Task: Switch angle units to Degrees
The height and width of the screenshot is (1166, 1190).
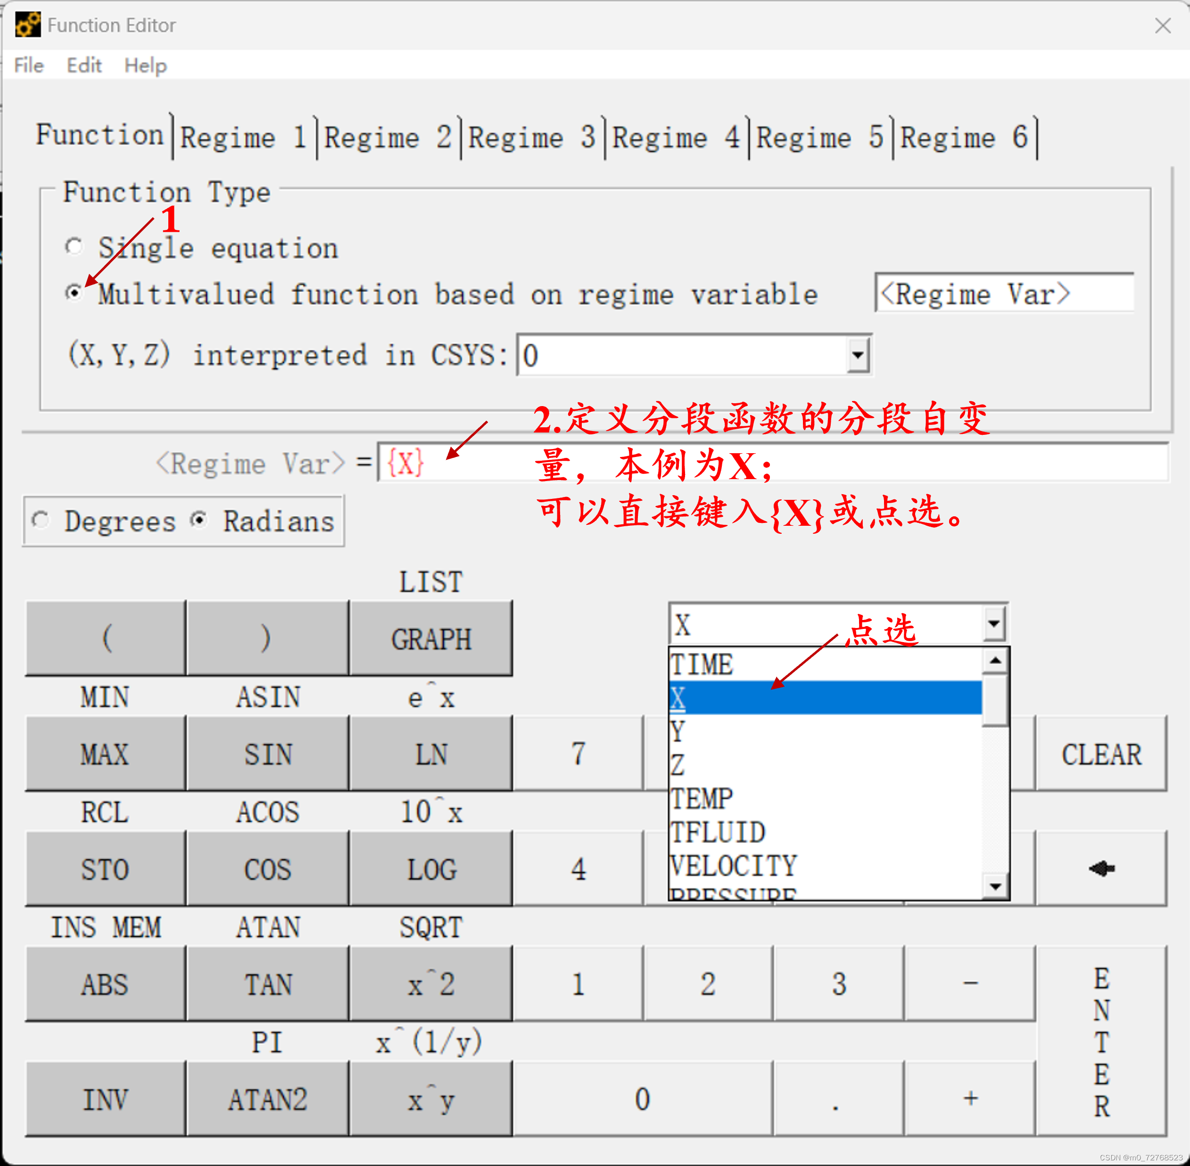Action: coord(41,520)
